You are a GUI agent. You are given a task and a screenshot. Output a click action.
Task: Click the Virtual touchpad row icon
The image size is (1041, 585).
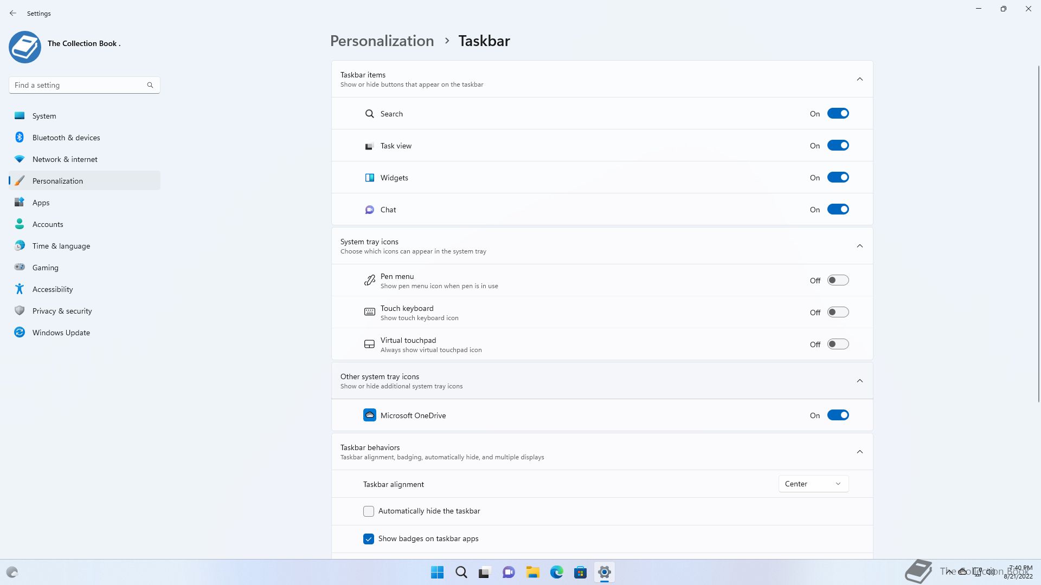[x=370, y=344]
